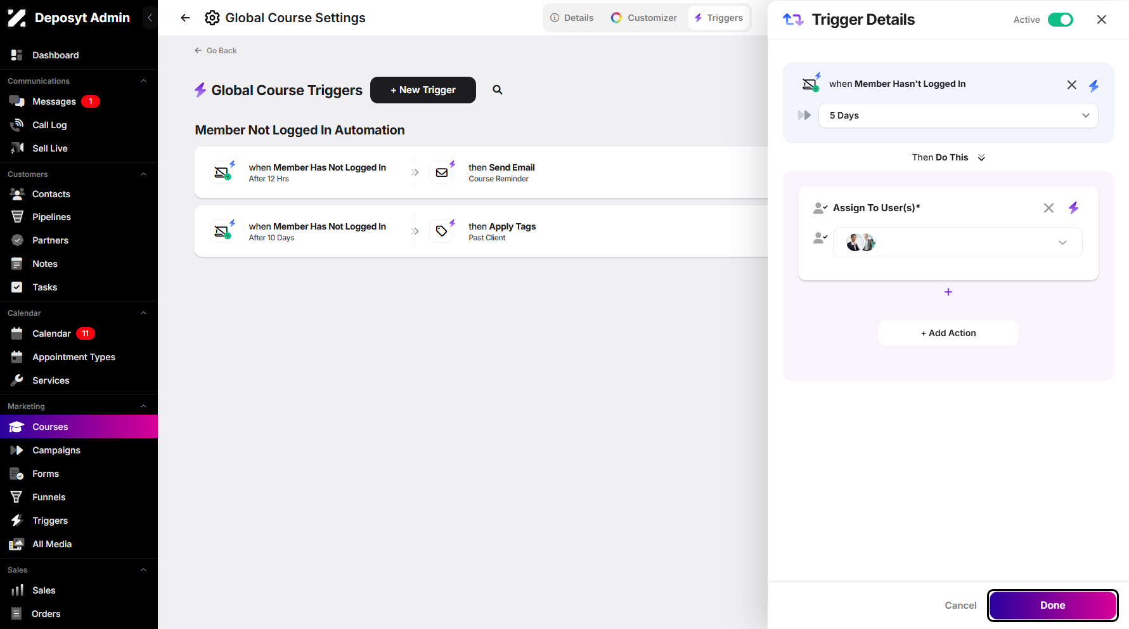This screenshot has height=629, width=1129.
Task: Open the assigned users dropdown
Action: click(x=957, y=242)
